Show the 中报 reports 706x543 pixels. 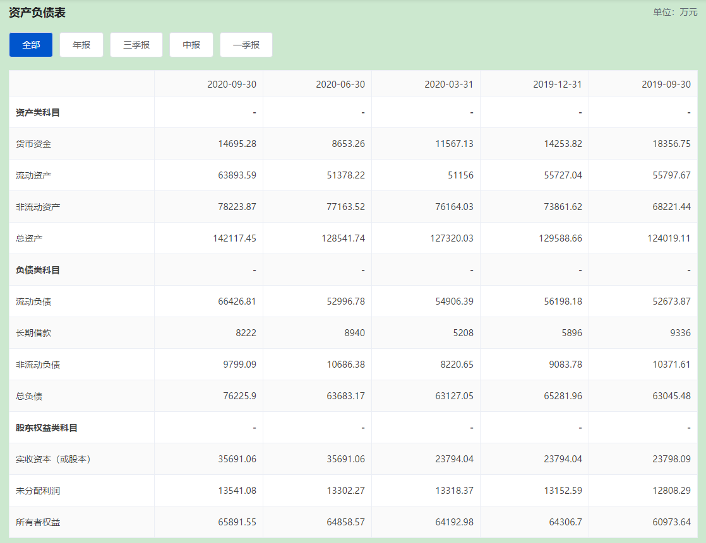[x=191, y=45]
